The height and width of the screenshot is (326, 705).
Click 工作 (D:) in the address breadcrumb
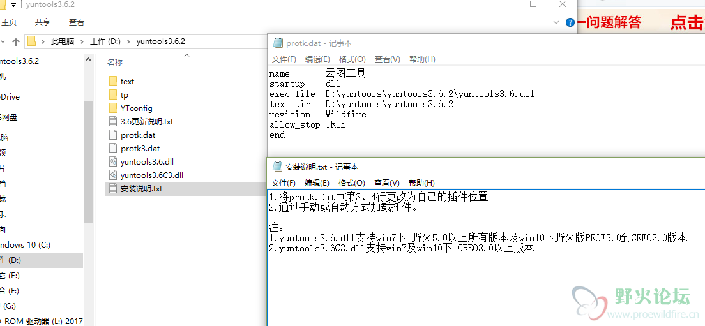105,41
